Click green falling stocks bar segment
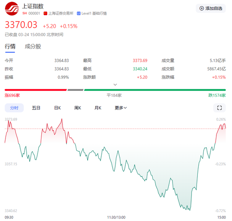This screenshot has height=221, width=232. (155, 90)
